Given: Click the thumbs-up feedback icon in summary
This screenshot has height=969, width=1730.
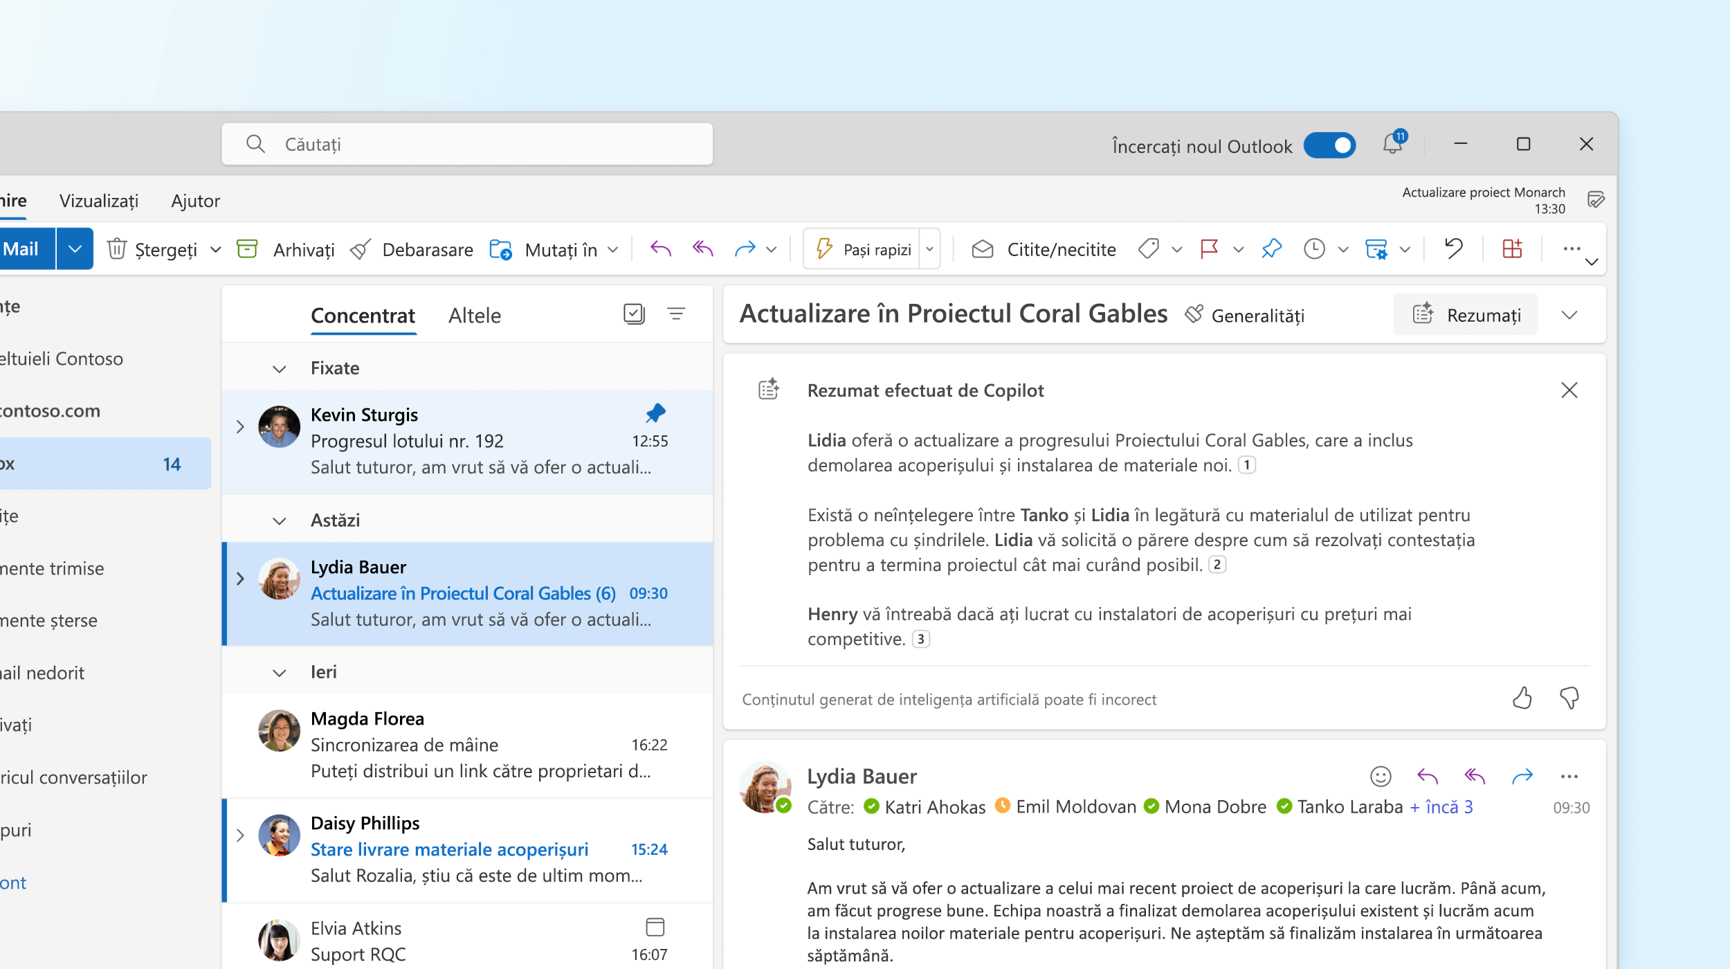Looking at the screenshot, I should click(1522, 697).
